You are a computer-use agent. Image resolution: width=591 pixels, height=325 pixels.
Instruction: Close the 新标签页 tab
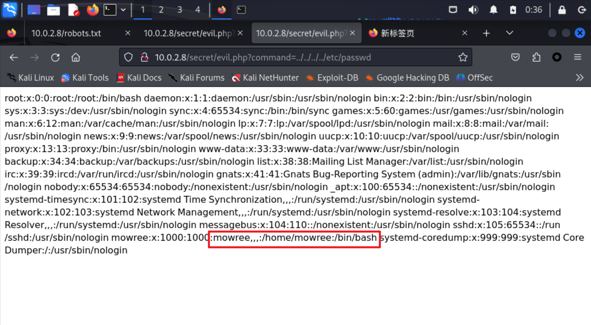pyautogui.click(x=465, y=33)
